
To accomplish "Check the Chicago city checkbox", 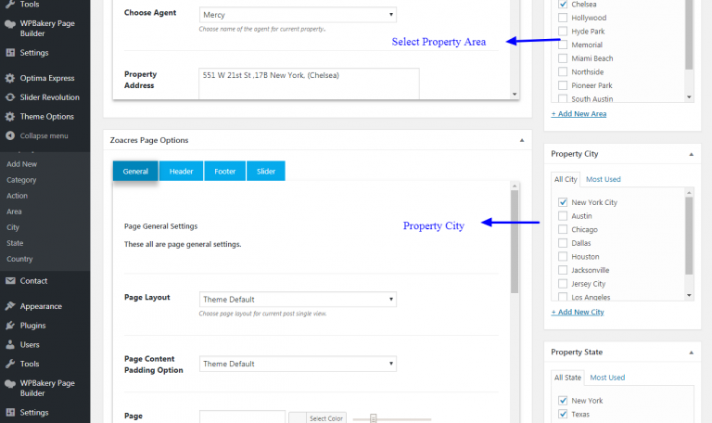I will pyautogui.click(x=563, y=229).
